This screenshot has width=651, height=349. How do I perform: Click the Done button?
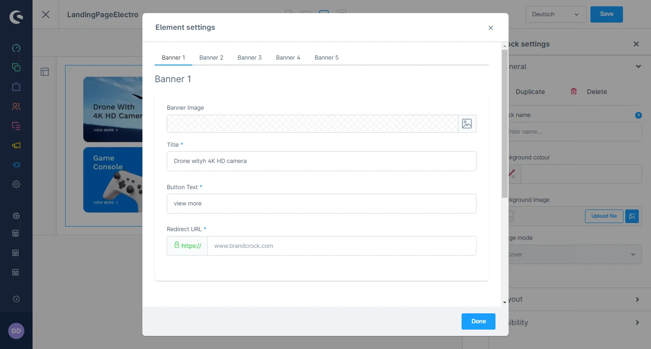coord(478,321)
